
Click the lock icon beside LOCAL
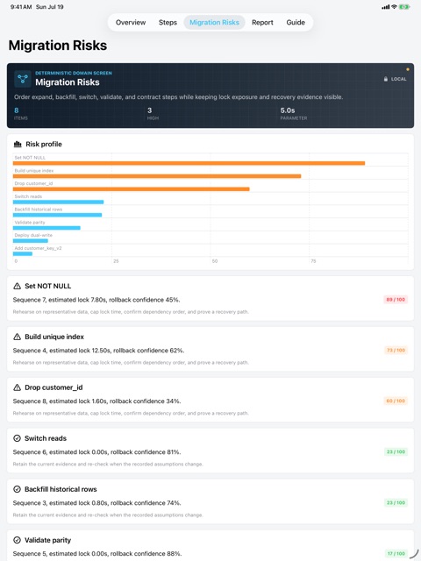pos(386,79)
